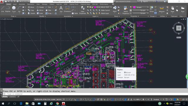Switch to the Manage ribbon tab
This screenshot has width=188, height=106.
click(45, 4)
